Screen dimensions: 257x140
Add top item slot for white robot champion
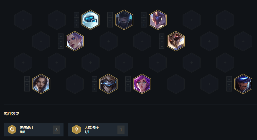76,15
